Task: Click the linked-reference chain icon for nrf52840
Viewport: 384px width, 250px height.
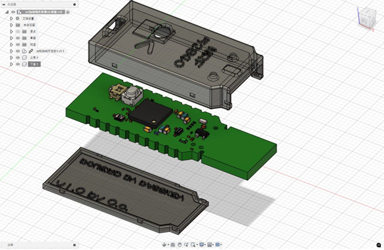Action: 31,51
